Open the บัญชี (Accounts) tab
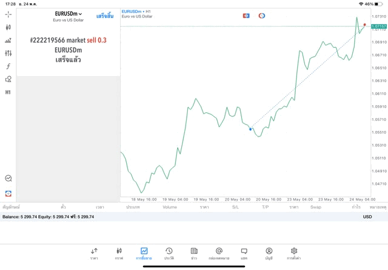 [269, 253]
